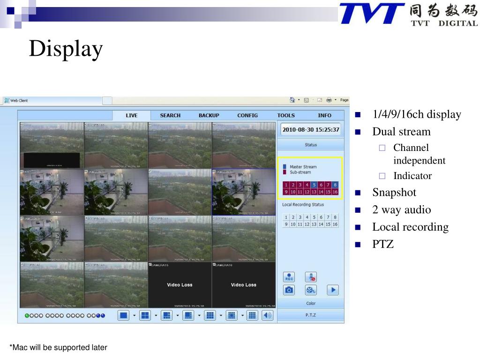480x360 pixels.
Task: Open the SEARCH tab
Action: [170, 115]
